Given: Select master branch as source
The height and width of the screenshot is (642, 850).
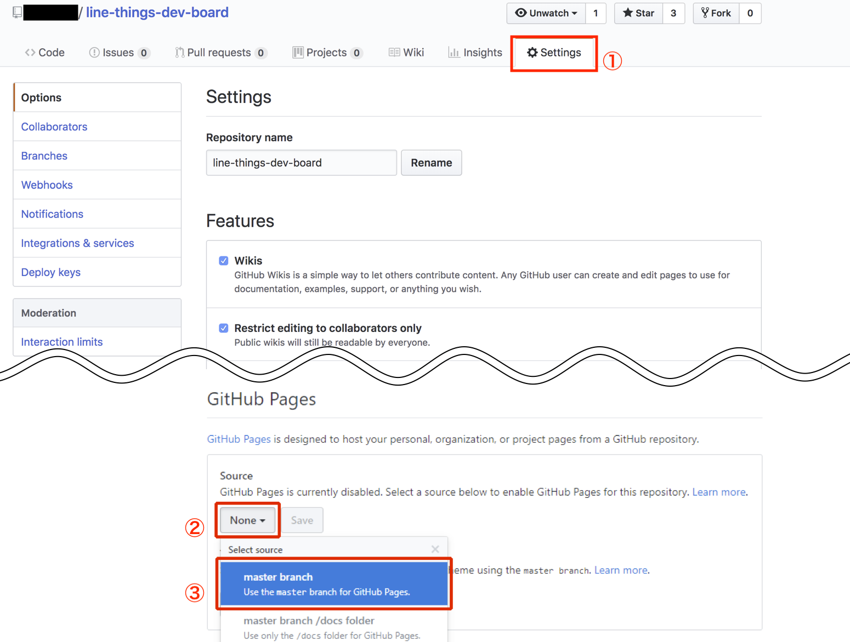Looking at the screenshot, I should (x=334, y=584).
